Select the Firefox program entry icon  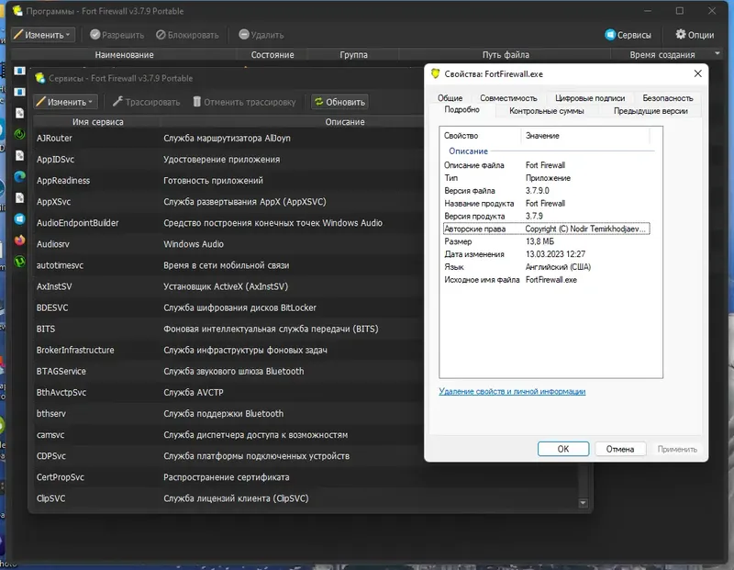coord(19,240)
